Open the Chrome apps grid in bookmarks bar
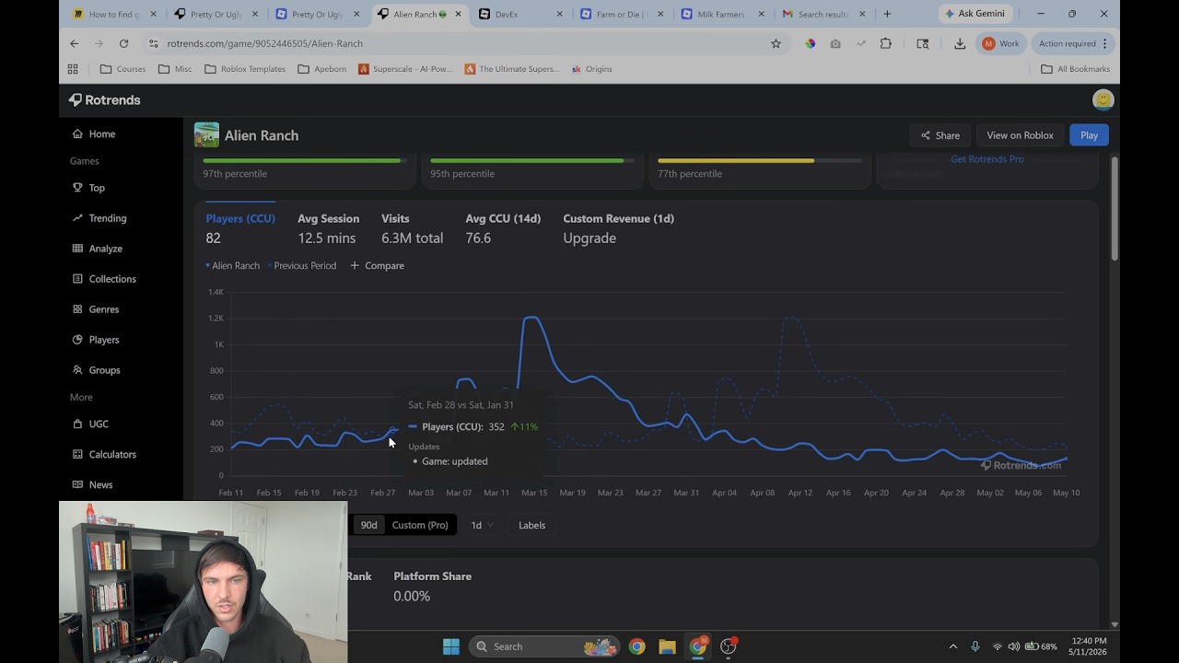 click(73, 69)
